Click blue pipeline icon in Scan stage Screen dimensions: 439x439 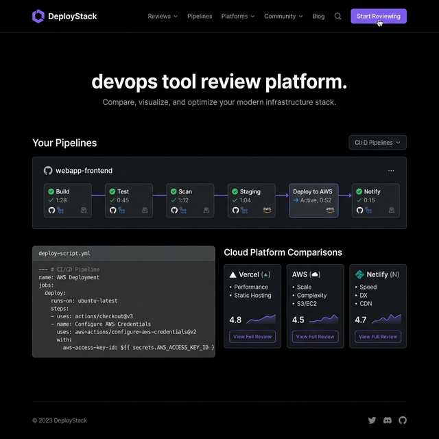[x=183, y=211]
